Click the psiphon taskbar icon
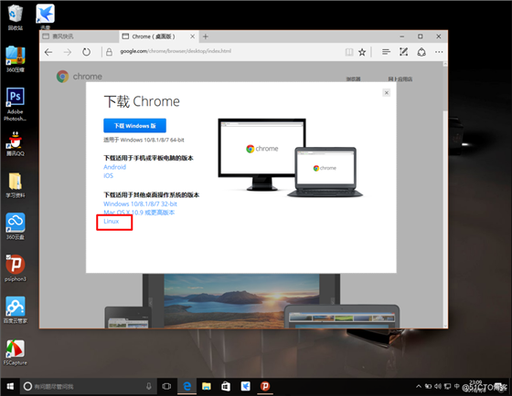The image size is (512, 396). 265,386
